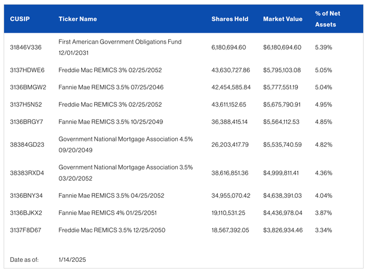Select market value $4,436,978.04
The height and width of the screenshot is (271, 366).
tap(283, 213)
